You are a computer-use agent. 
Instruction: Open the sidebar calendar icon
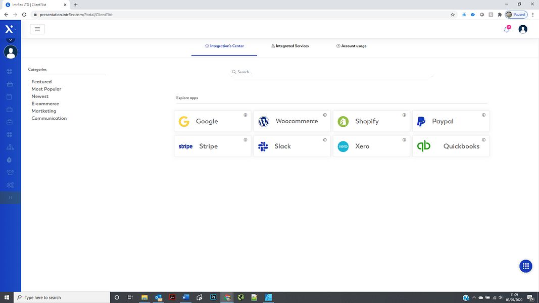pos(10,97)
